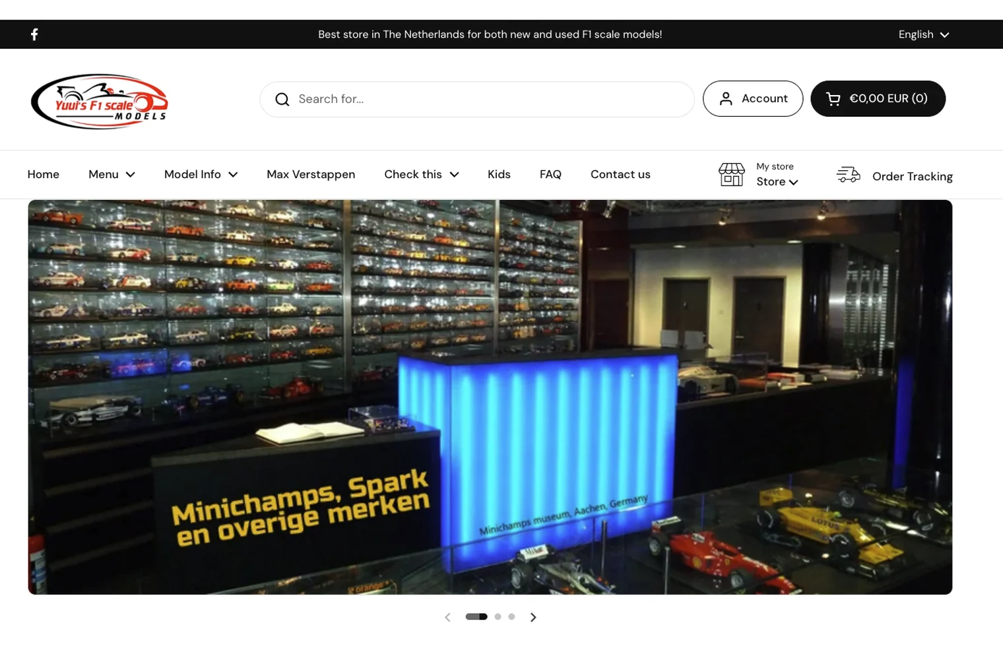Go to the Home page
This screenshot has height=660, width=1003.
(44, 174)
